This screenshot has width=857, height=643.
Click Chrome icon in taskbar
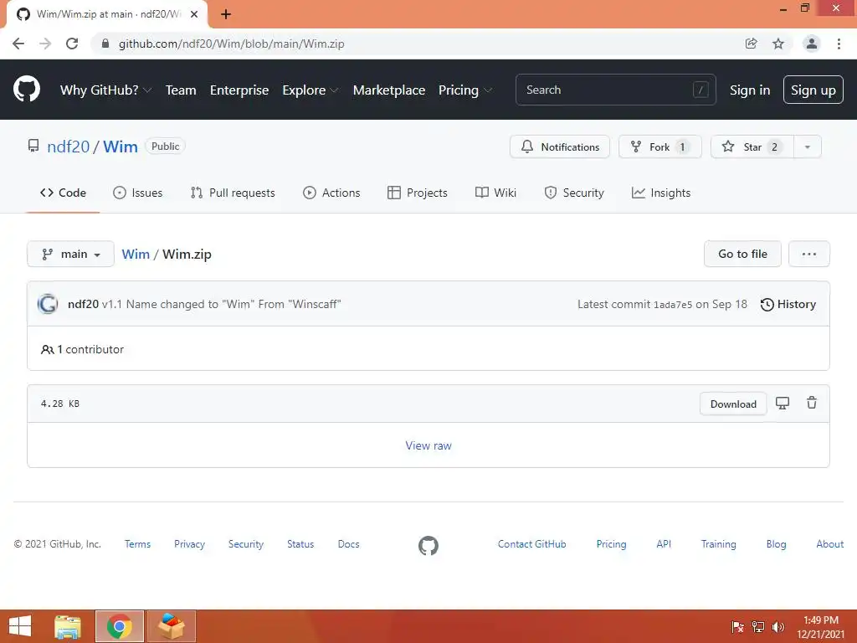coord(119,626)
